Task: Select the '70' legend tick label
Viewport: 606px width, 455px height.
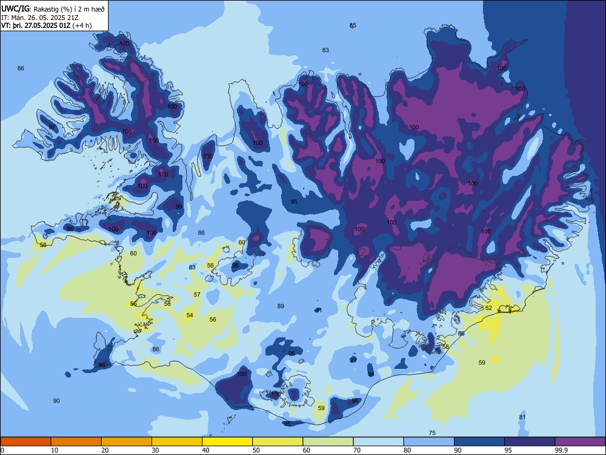Action: point(357,450)
